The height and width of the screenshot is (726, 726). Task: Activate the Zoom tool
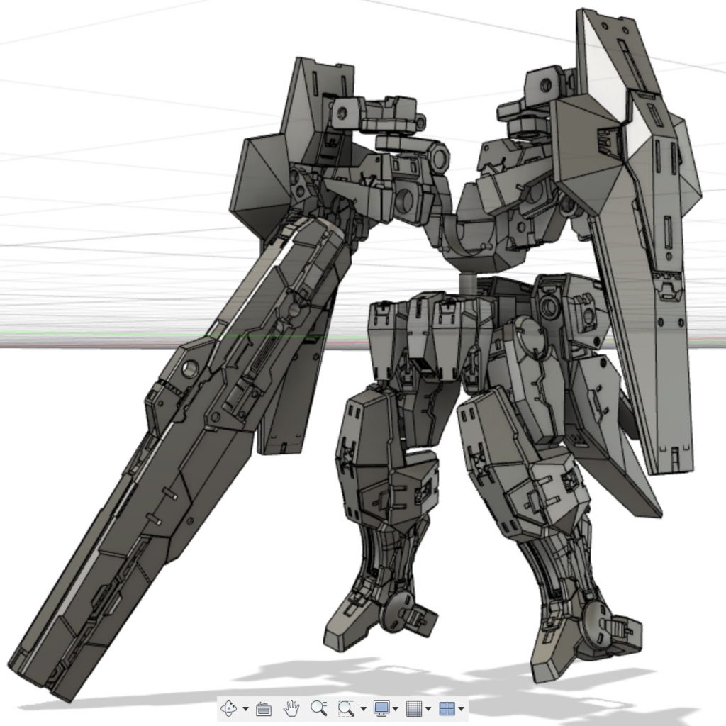[x=319, y=709]
